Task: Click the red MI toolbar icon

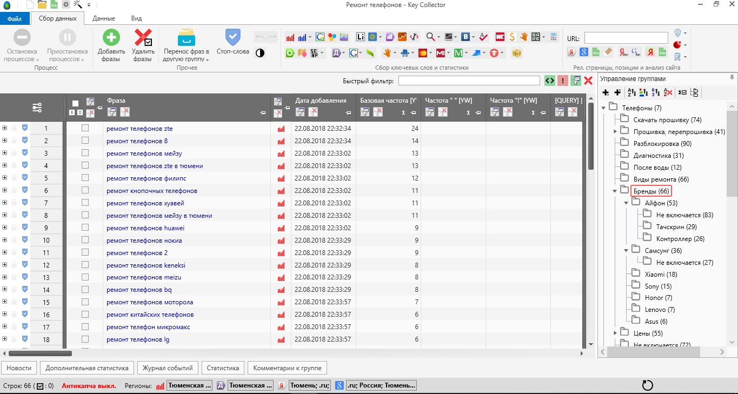Action: pos(441,53)
